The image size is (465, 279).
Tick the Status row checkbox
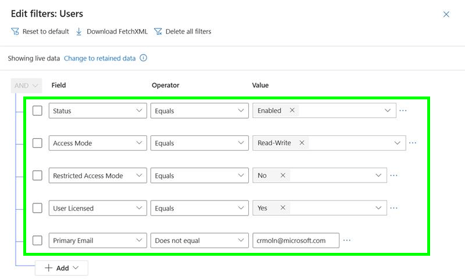pyautogui.click(x=37, y=110)
